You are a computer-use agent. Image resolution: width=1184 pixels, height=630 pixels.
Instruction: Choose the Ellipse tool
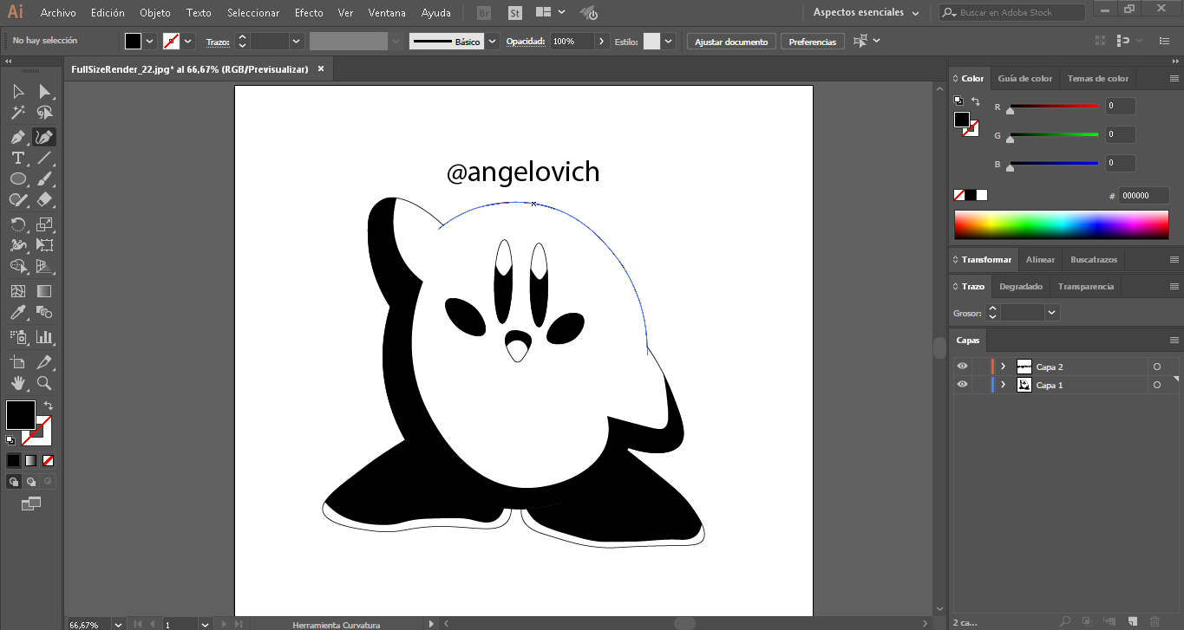pos(17,179)
